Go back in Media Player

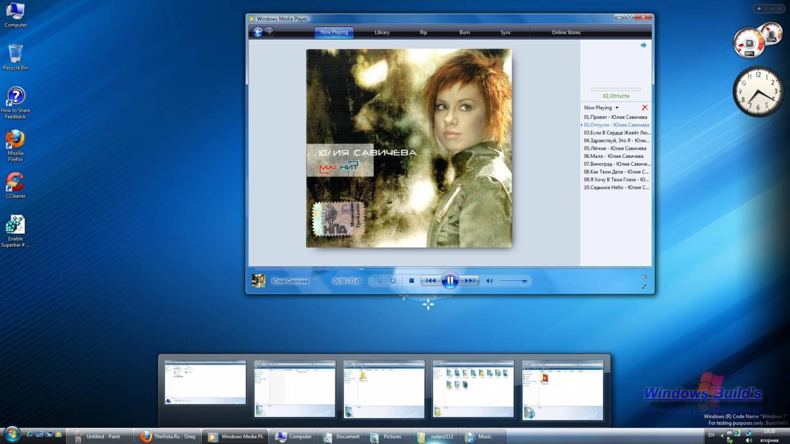coord(258,32)
